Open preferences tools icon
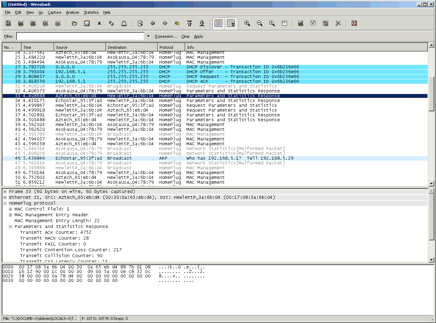 click(x=338, y=23)
